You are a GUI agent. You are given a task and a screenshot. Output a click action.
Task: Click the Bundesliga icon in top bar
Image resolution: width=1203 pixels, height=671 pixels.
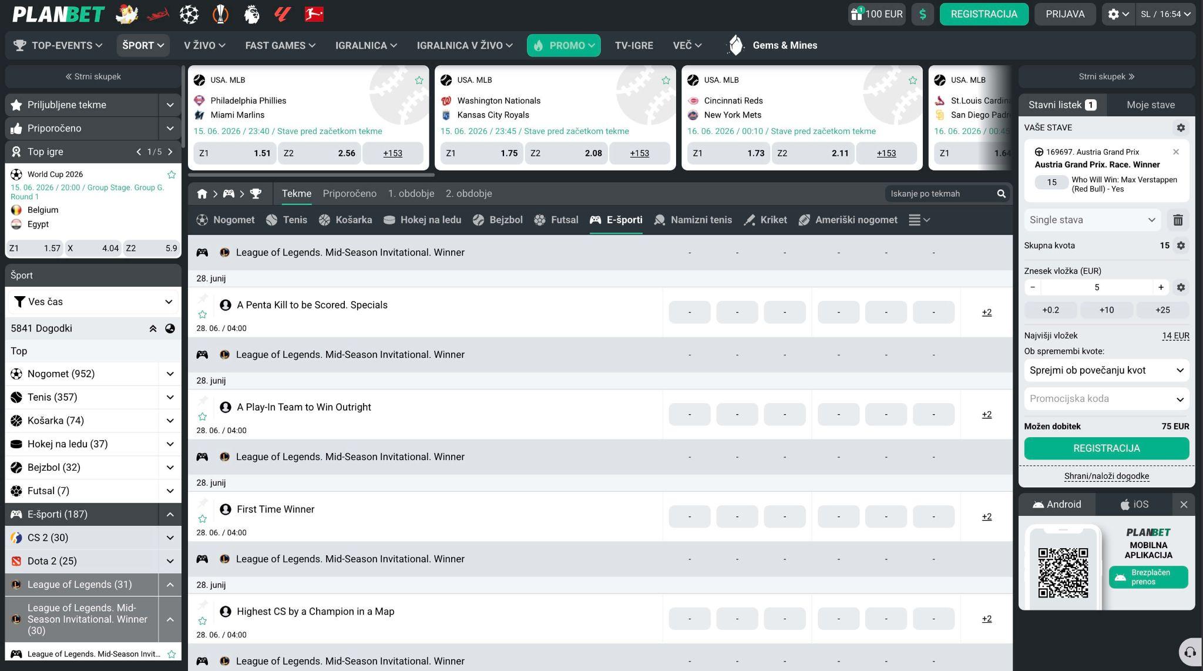(314, 14)
